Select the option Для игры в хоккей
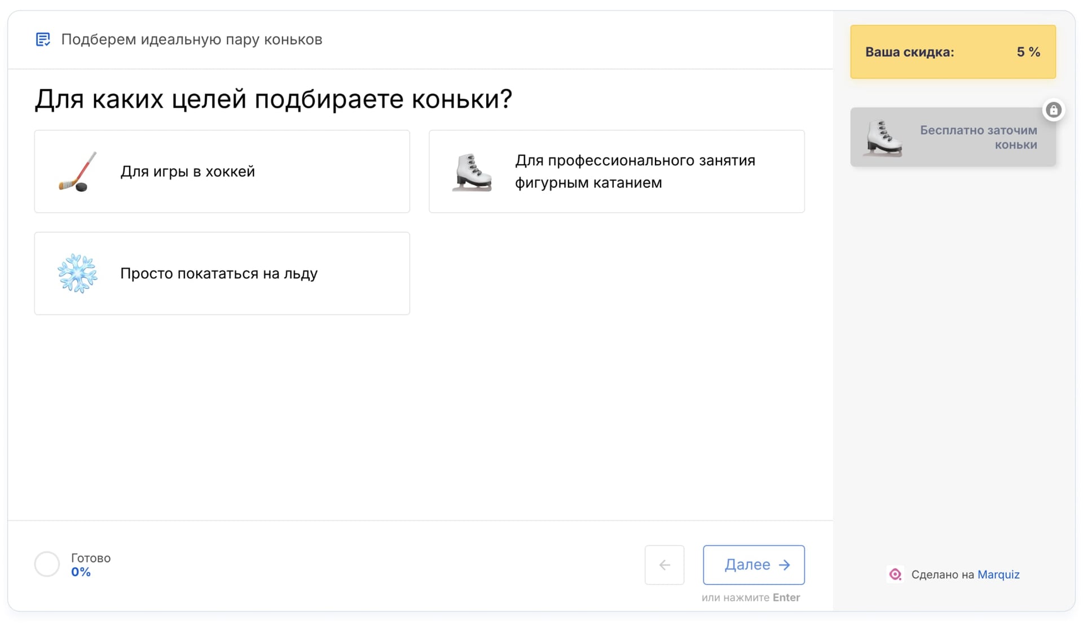 click(x=222, y=171)
